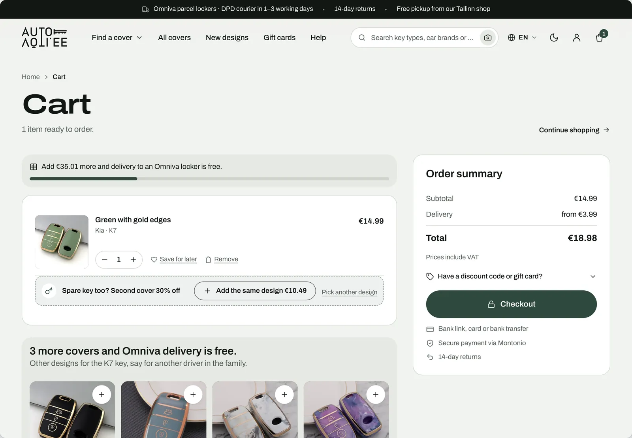Image resolution: width=632 pixels, height=438 pixels.
Task: Toggle dark mode with moon icon
Action: point(554,38)
